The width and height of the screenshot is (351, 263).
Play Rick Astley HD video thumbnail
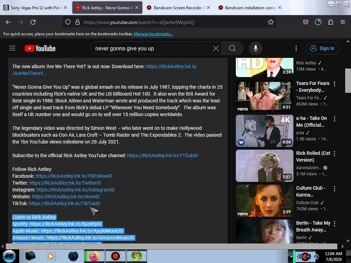coord(265,67)
